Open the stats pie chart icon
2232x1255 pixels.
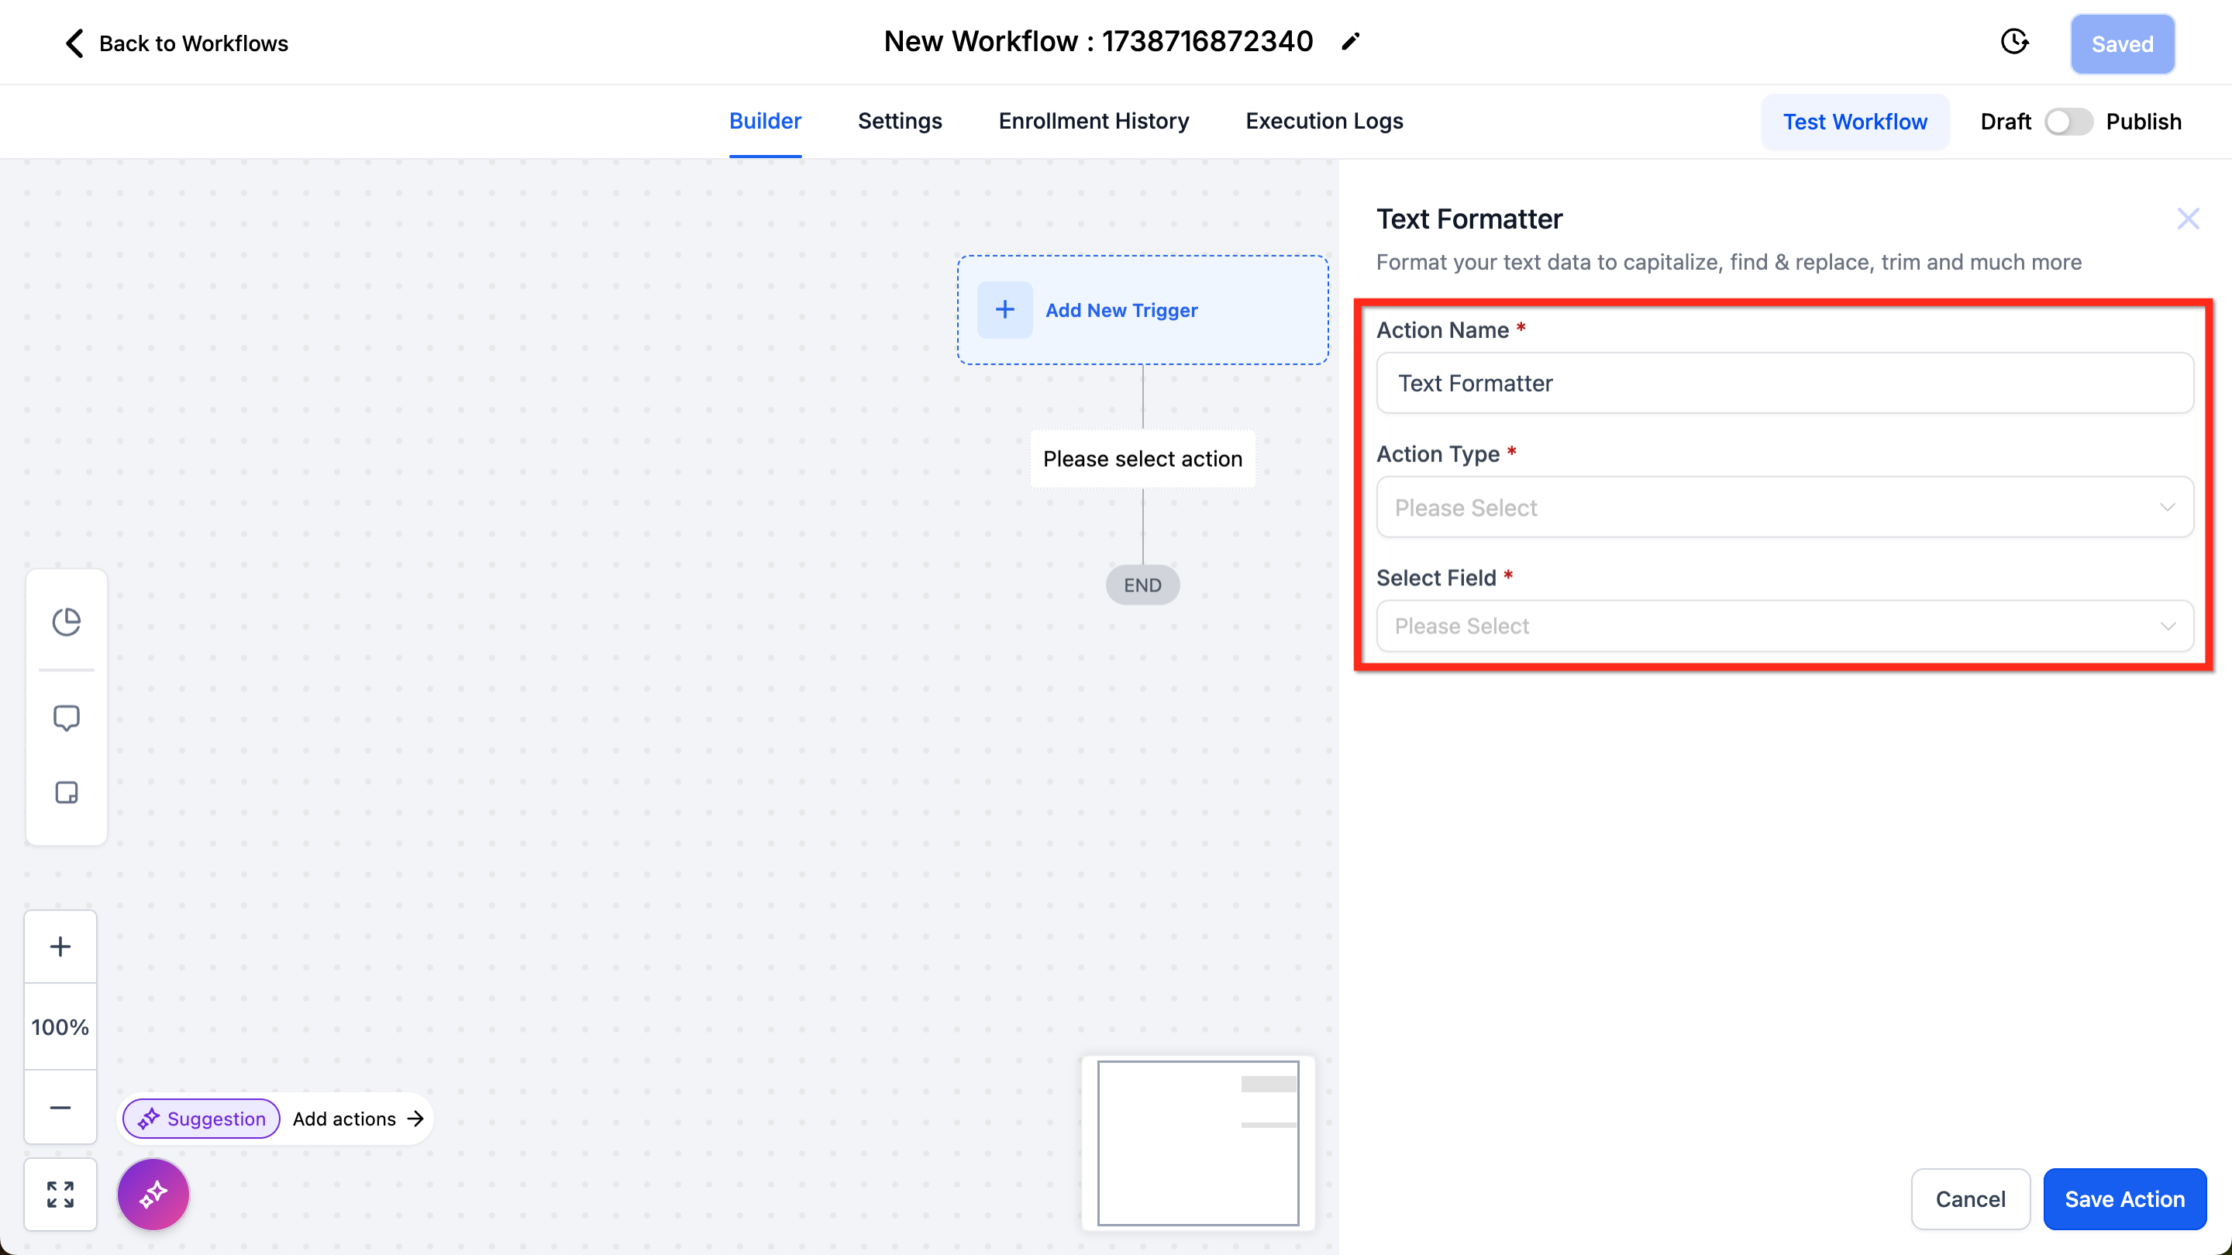pyautogui.click(x=66, y=622)
